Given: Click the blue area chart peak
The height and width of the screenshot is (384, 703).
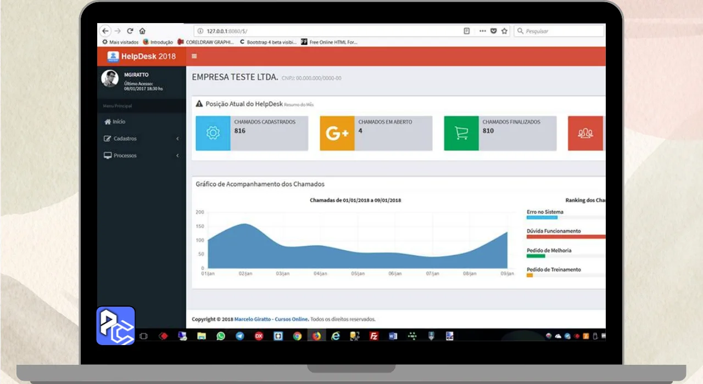Looking at the screenshot, I should point(244,225).
